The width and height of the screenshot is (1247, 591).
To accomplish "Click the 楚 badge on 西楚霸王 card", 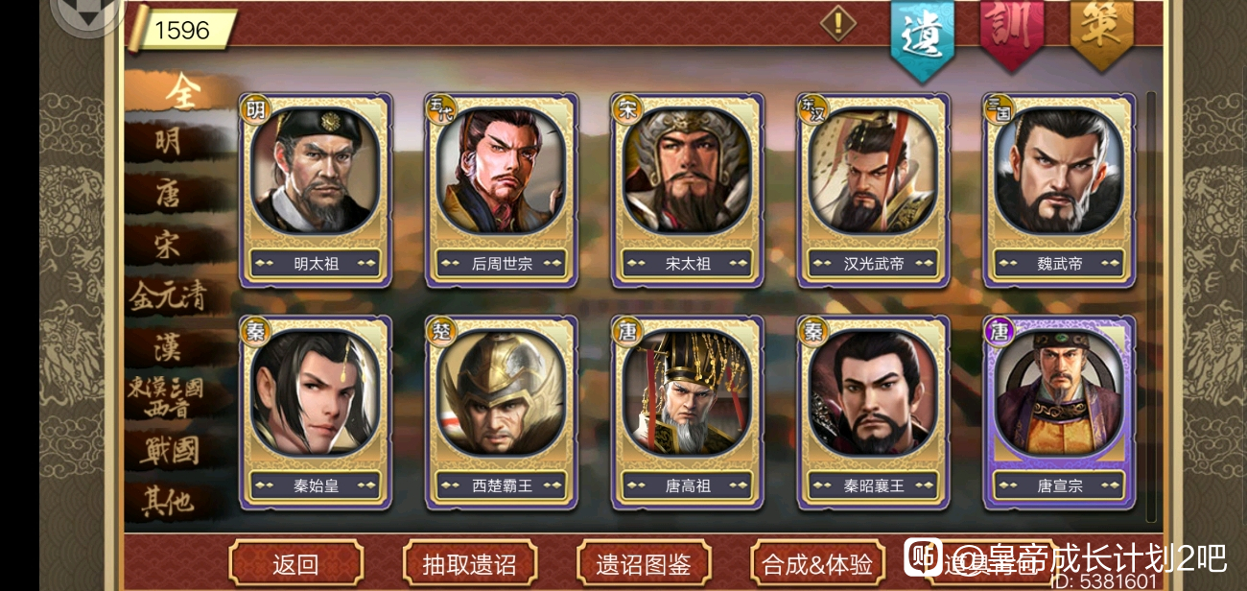I will [x=442, y=331].
